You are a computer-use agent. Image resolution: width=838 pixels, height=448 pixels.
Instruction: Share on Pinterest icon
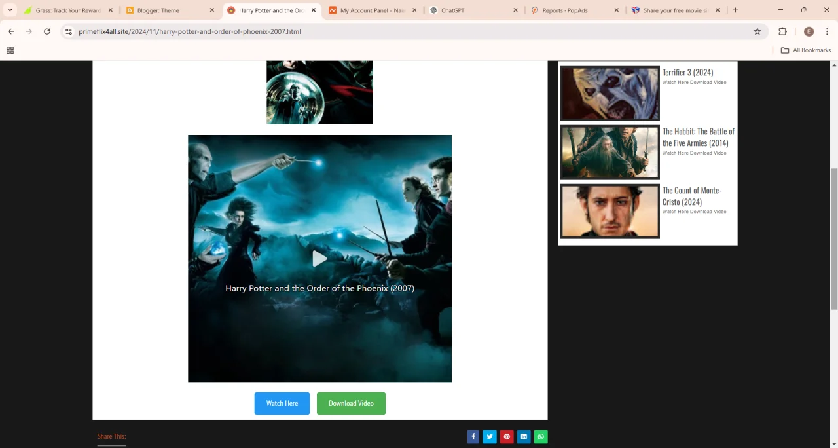pyautogui.click(x=507, y=437)
